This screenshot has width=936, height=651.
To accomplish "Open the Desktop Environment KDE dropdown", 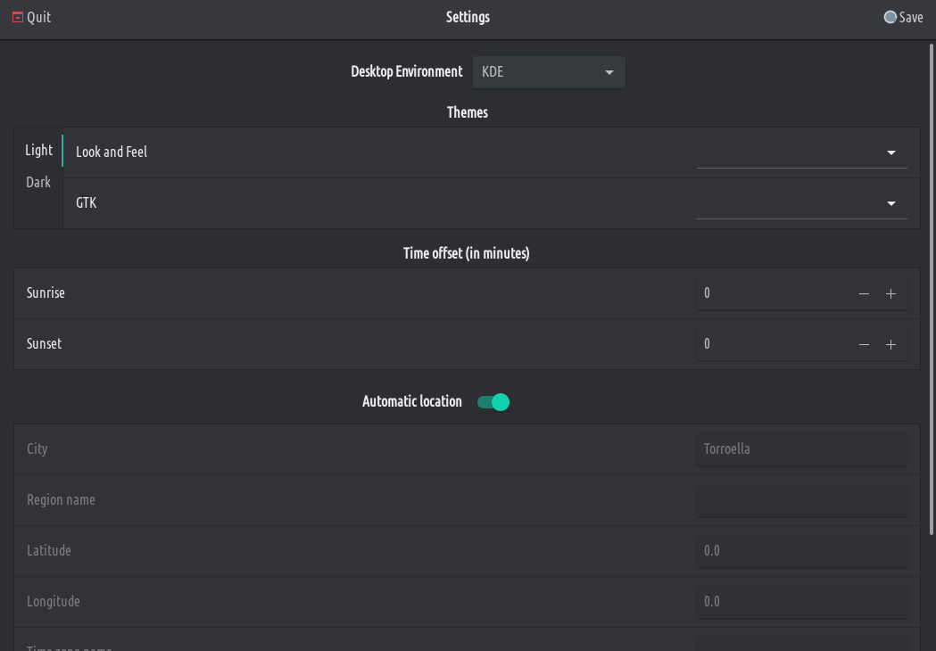I will pos(549,72).
